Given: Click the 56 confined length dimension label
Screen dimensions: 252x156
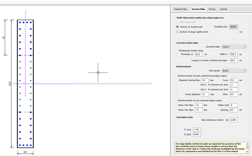Looking at the screenshot, I should point(3,38).
